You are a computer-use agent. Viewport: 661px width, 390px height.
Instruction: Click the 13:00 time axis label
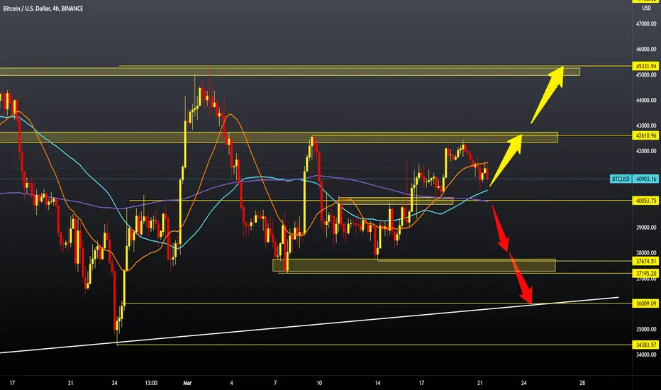(151, 383)
